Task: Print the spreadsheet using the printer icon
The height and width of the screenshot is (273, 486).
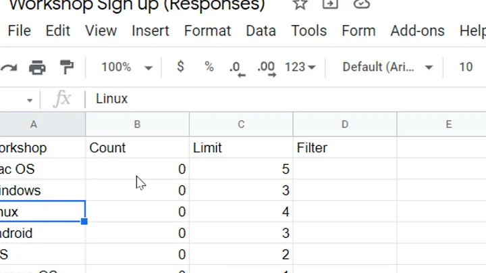Action: [x=37, y=67]
